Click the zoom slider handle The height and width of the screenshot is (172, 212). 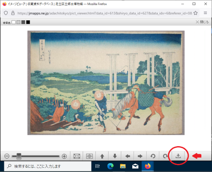19,156
